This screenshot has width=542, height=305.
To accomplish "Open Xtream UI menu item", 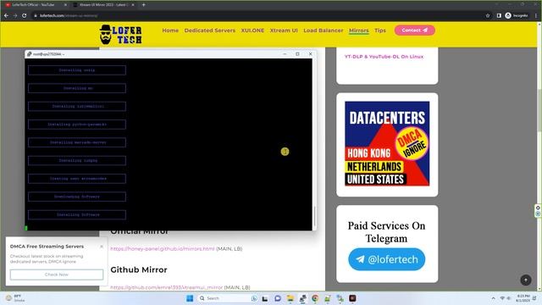I will [x=284, y=30].
